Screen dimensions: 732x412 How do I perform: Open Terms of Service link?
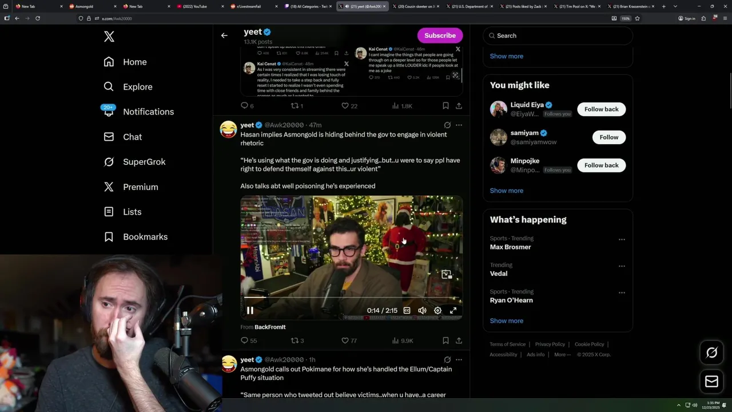[x=507, y=344]
